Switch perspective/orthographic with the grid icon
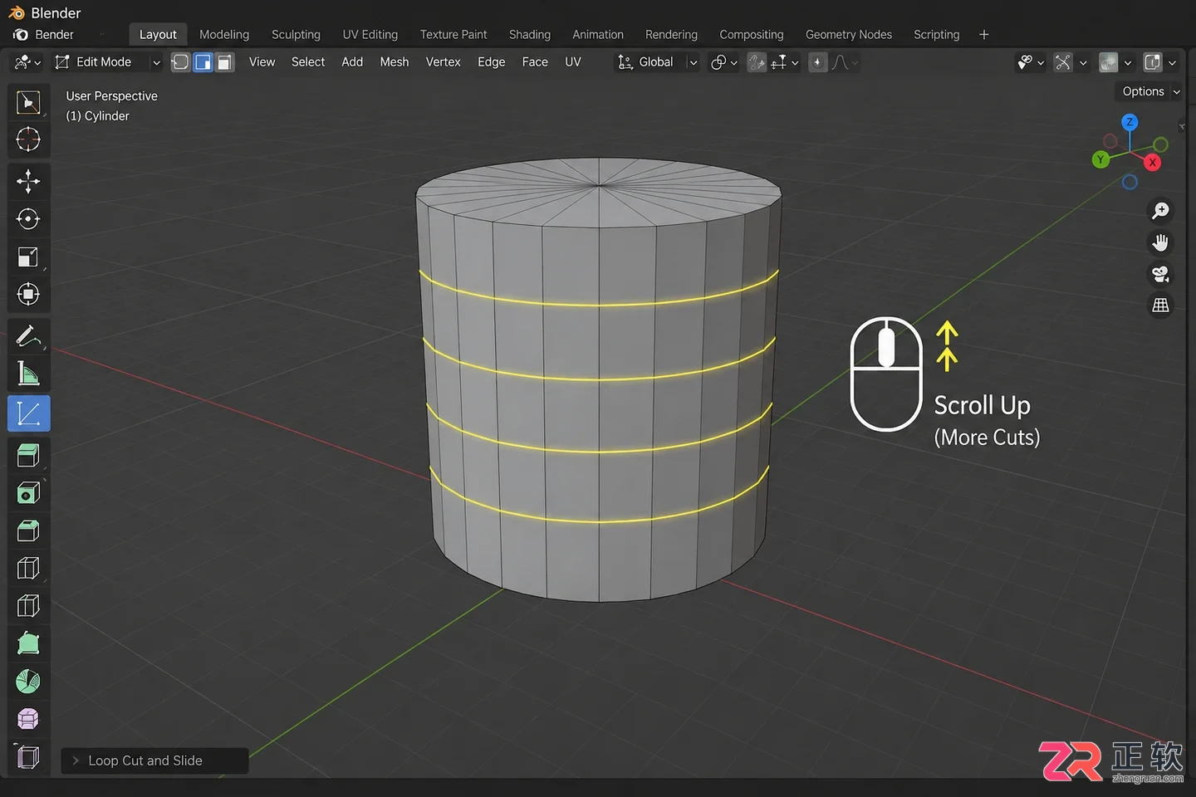This screenshot has height=797, width=1196. coord(1160,306)
